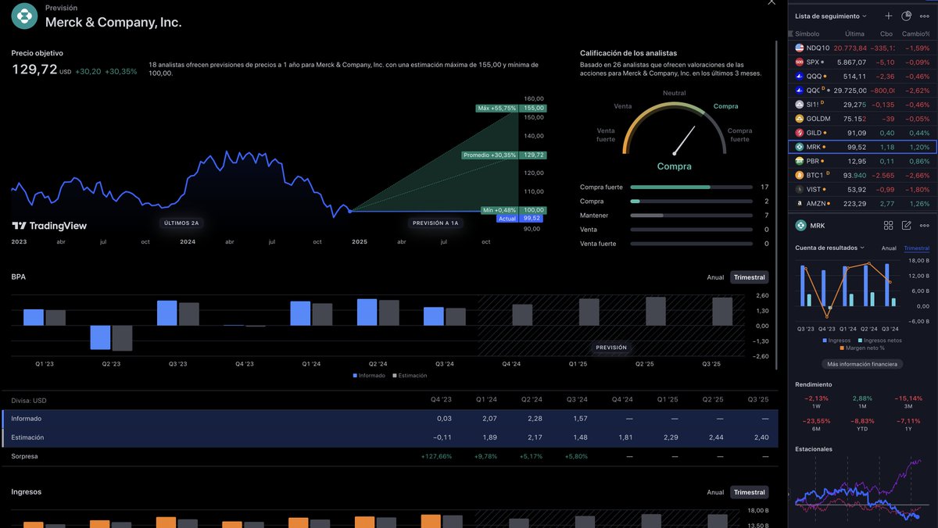Click the Merck company logo icon
This screenshot has width=938, height=528.
(24, 16)
